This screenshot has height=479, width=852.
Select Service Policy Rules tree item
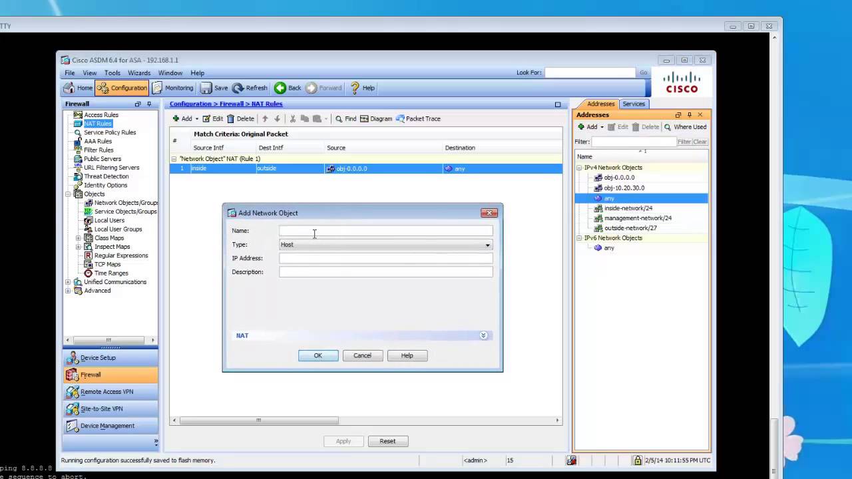pyautogui.click(x=110, y=132)
